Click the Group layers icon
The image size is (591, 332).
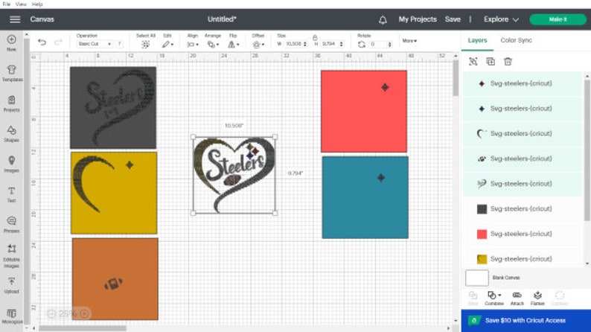click(x=473, y=62)
